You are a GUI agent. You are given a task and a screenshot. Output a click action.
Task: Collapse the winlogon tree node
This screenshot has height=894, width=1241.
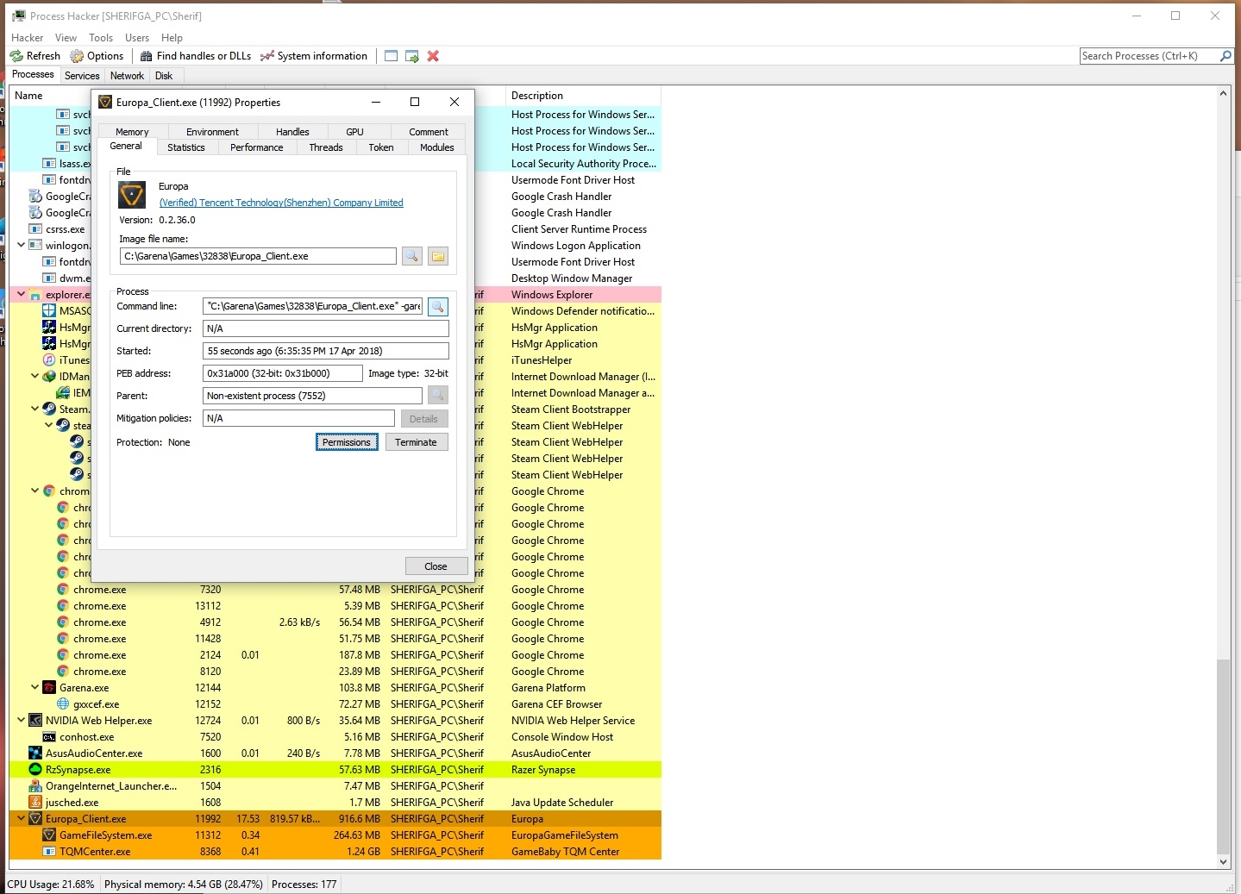pos(21,246)
